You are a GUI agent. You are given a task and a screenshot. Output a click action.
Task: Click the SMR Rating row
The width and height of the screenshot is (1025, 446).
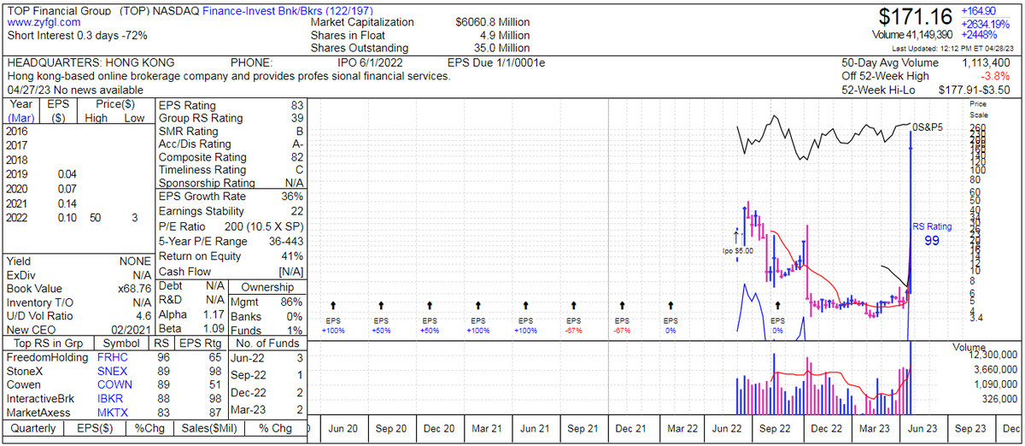pos(230,132)
